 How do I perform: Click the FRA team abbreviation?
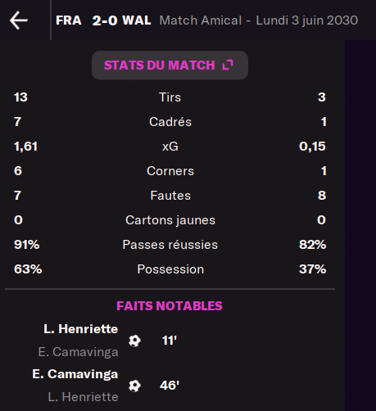[x=69, y=20]
